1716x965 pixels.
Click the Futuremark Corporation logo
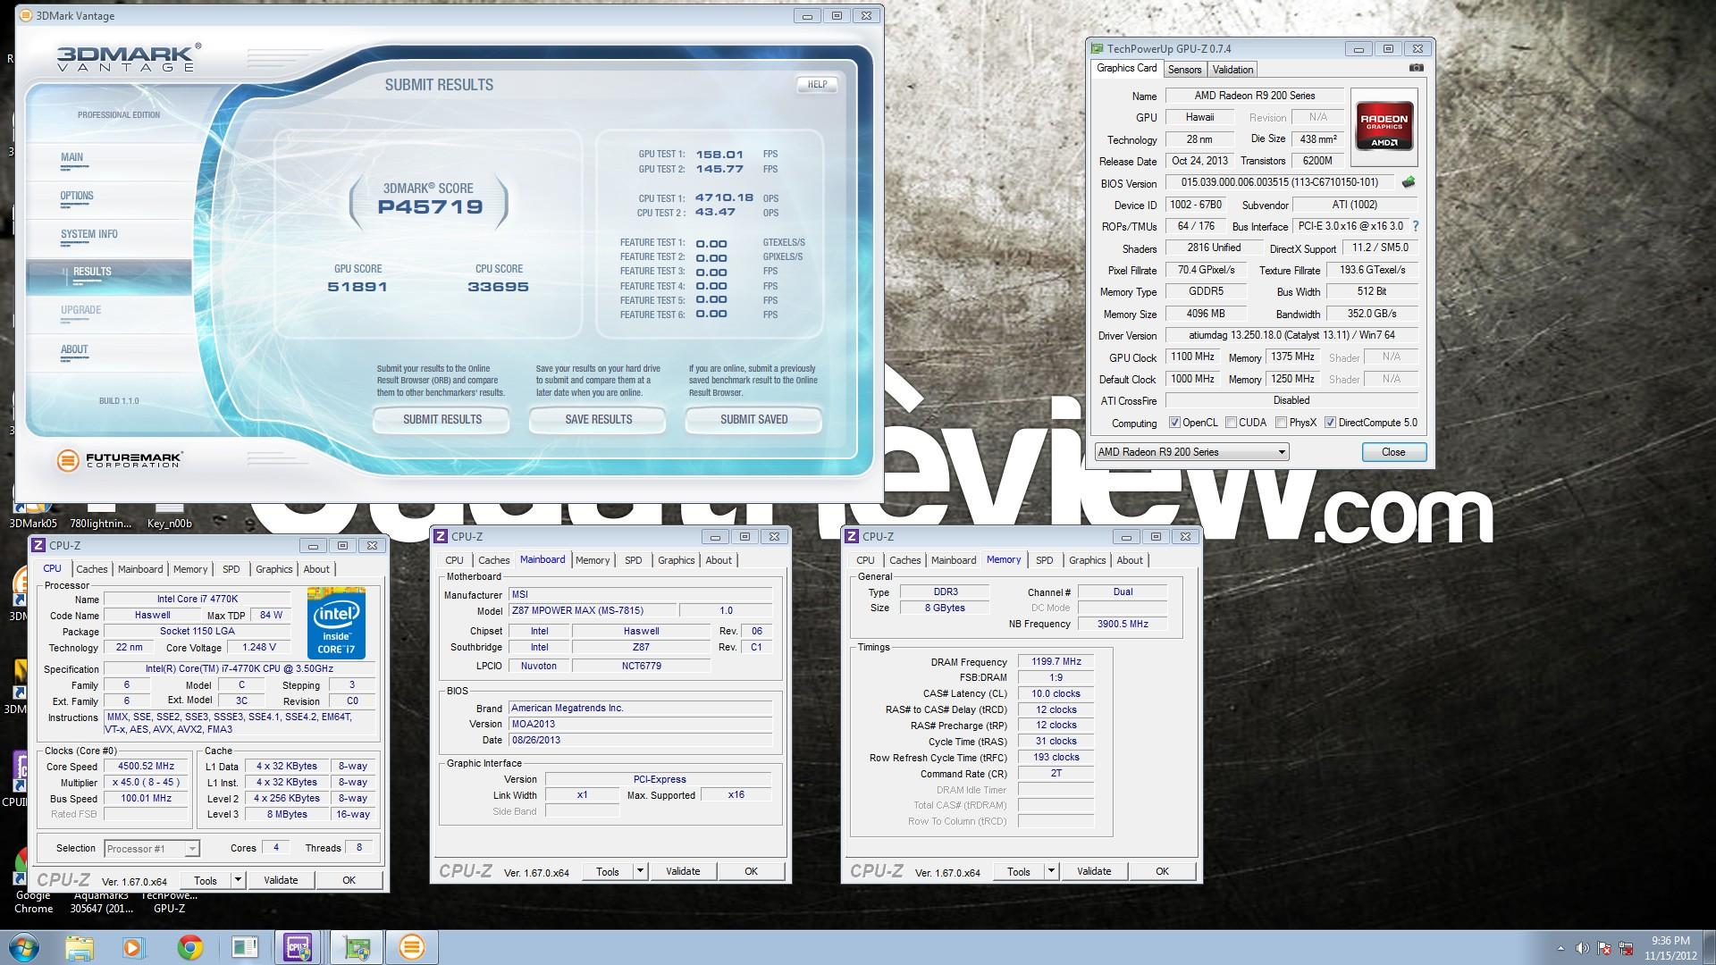(x=120, y=460)
